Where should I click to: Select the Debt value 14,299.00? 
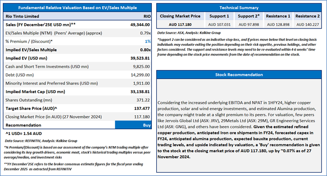point(140,75)
